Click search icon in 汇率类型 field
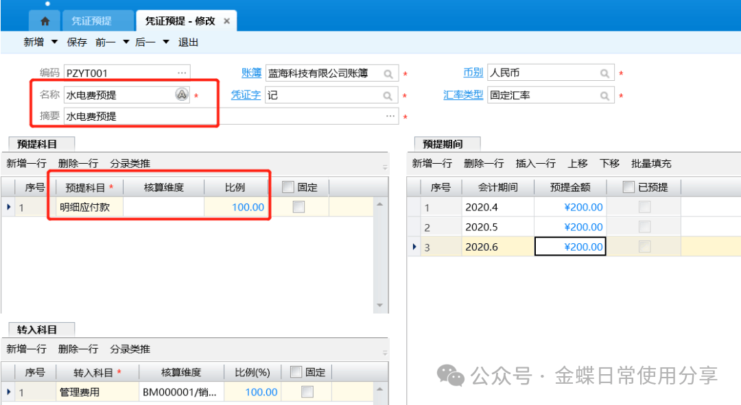The image size is (741, 405). [605, 96]
